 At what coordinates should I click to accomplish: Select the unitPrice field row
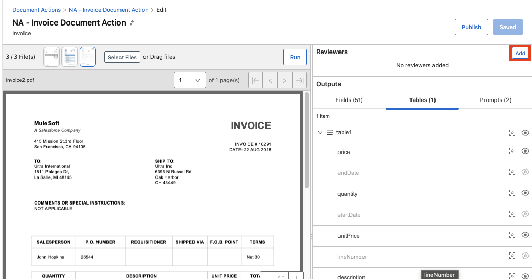422,236
